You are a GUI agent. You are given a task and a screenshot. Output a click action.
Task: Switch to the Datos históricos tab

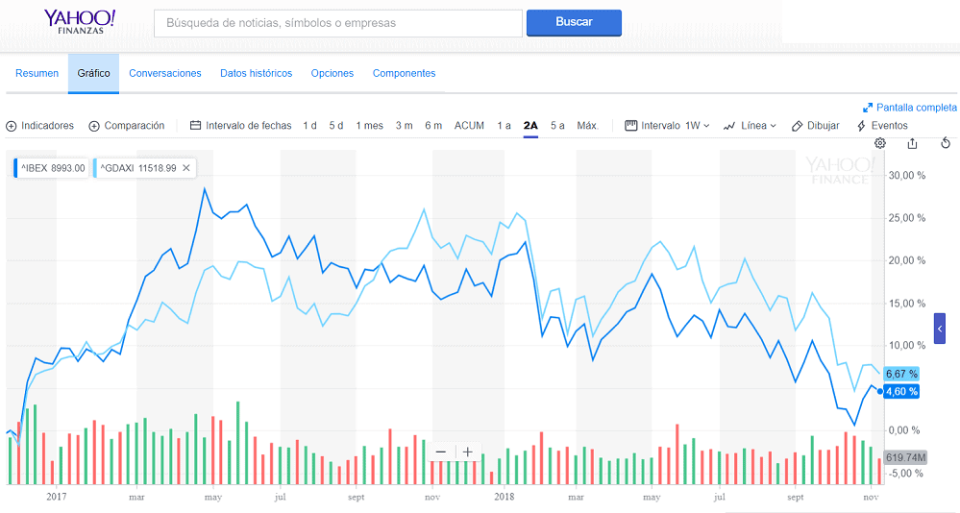pyautogui.click(x=256, y=73)
